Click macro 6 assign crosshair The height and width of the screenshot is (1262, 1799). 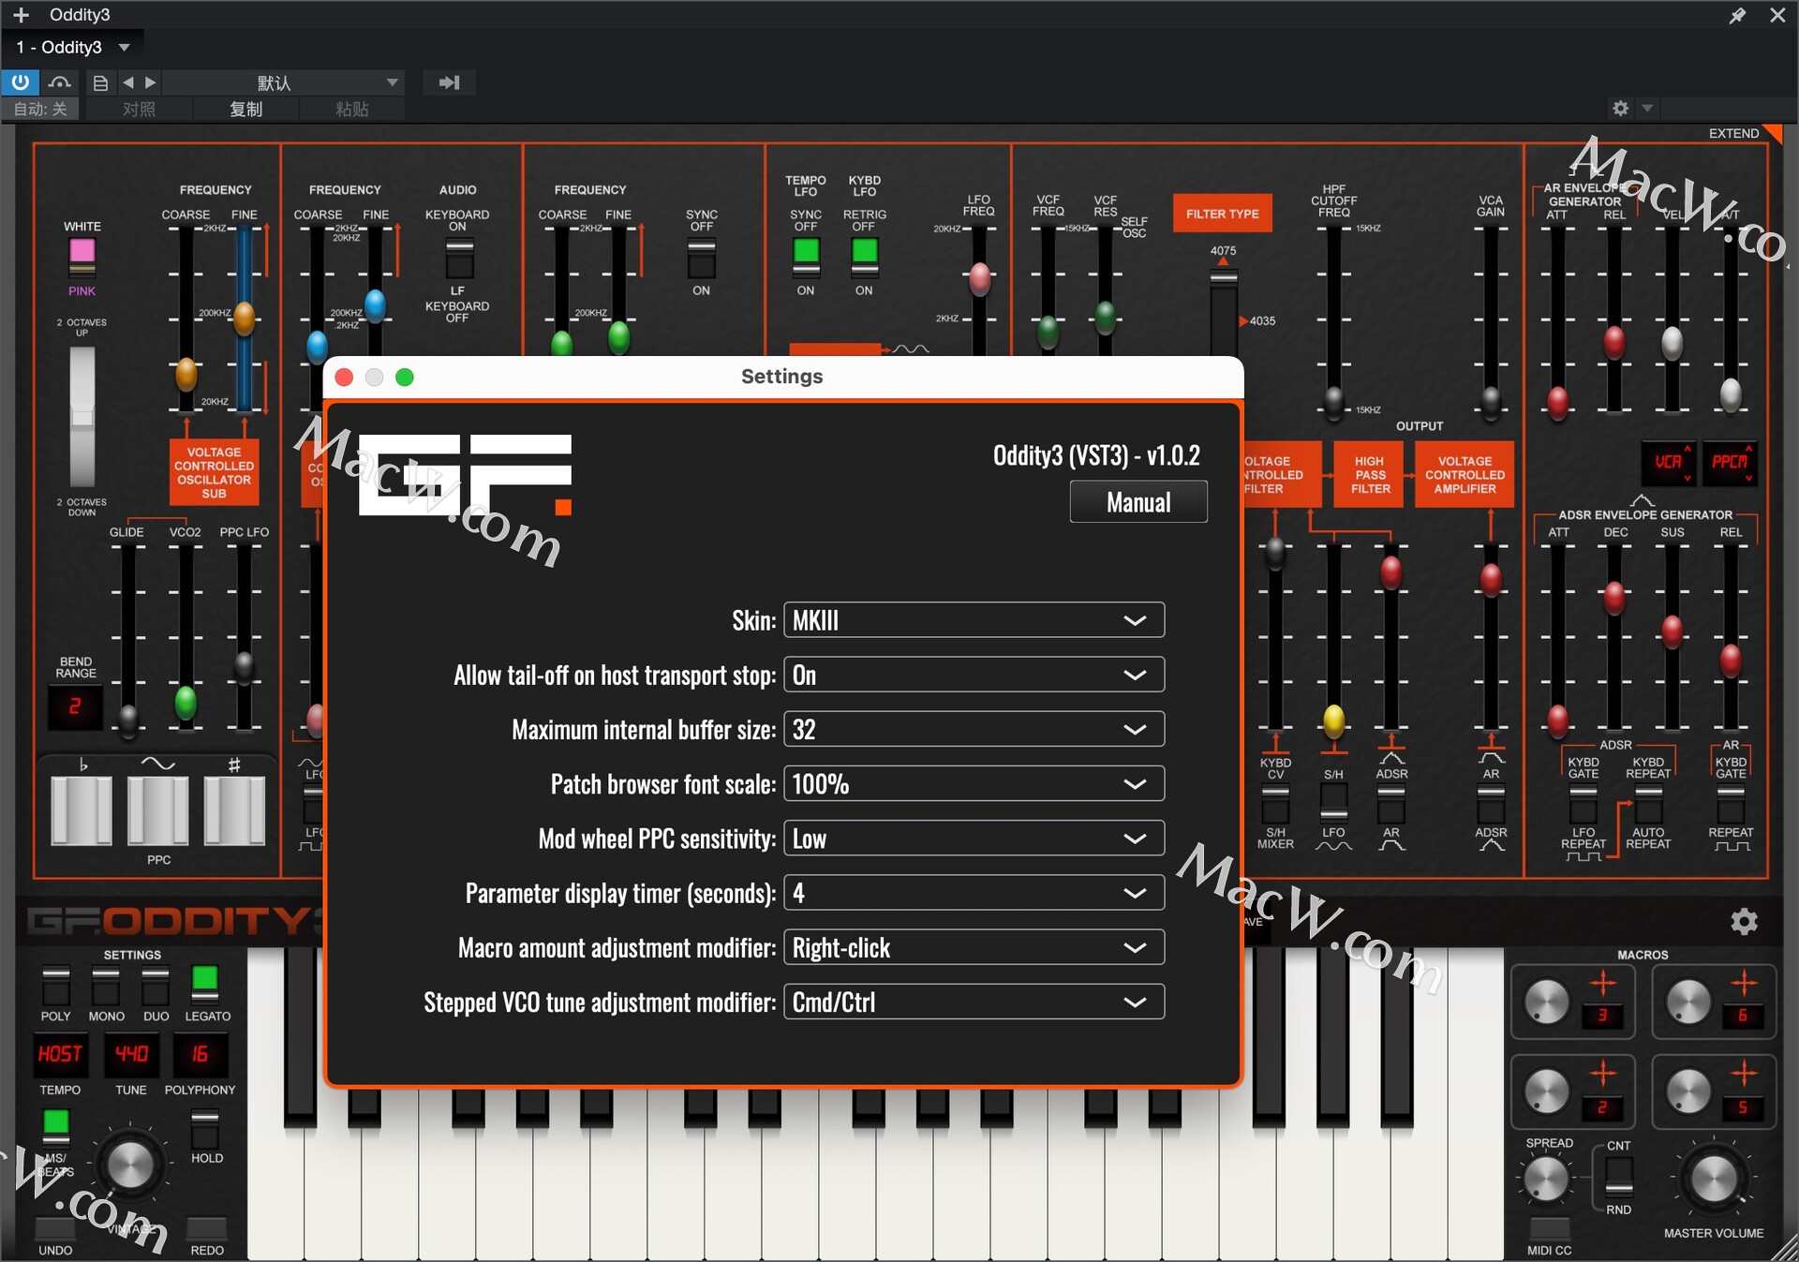[x=1743, y=983]
